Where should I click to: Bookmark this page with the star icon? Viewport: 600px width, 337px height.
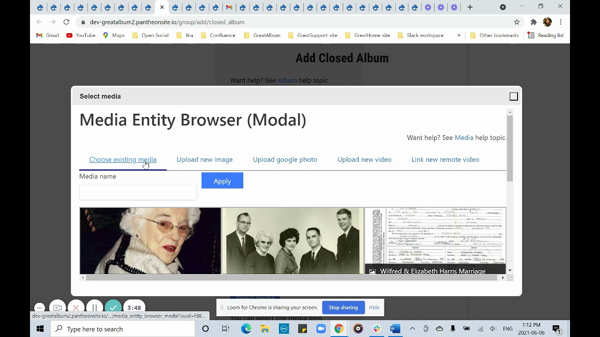point(517,22)
